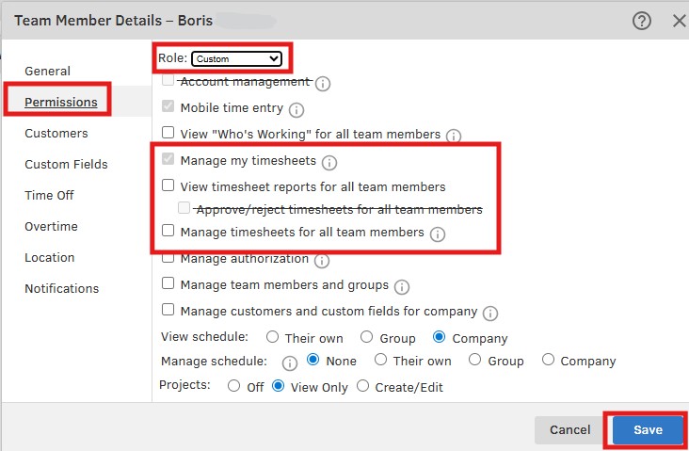Click info icon beside Mobile time entry
This screenshot has height=451, width=689.
296,110
